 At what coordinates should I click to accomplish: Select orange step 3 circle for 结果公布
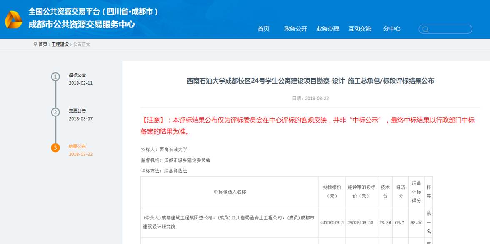click(x=55, y=148)
